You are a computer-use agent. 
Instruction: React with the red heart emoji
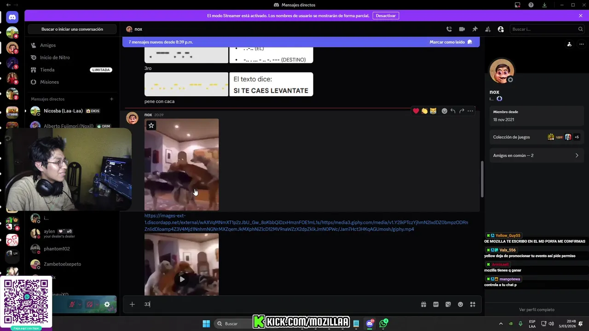pyautogui.click(x=416, y=111)
